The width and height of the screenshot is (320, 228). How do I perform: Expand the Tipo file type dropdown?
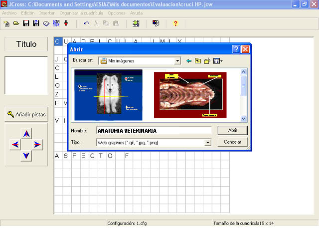point(208,143)
